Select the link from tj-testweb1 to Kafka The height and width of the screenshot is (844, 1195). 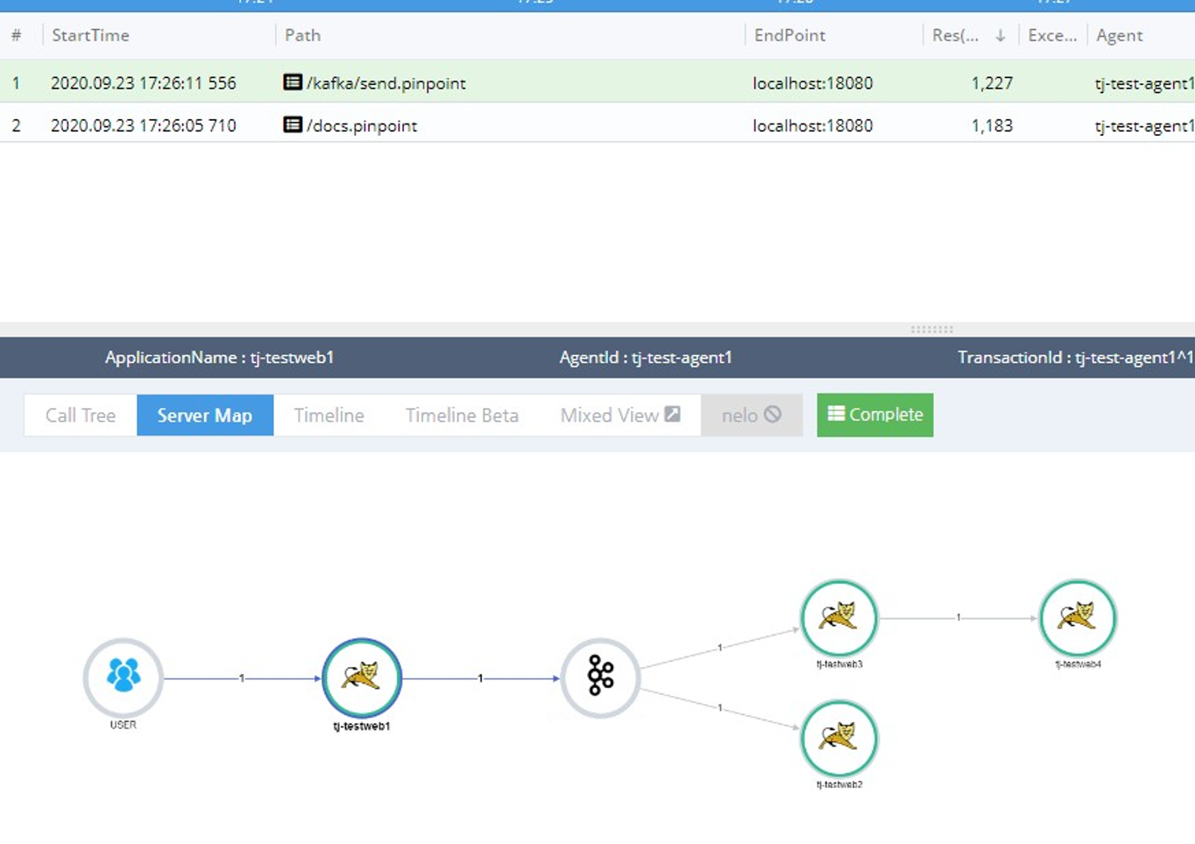[x=480, y=678]
